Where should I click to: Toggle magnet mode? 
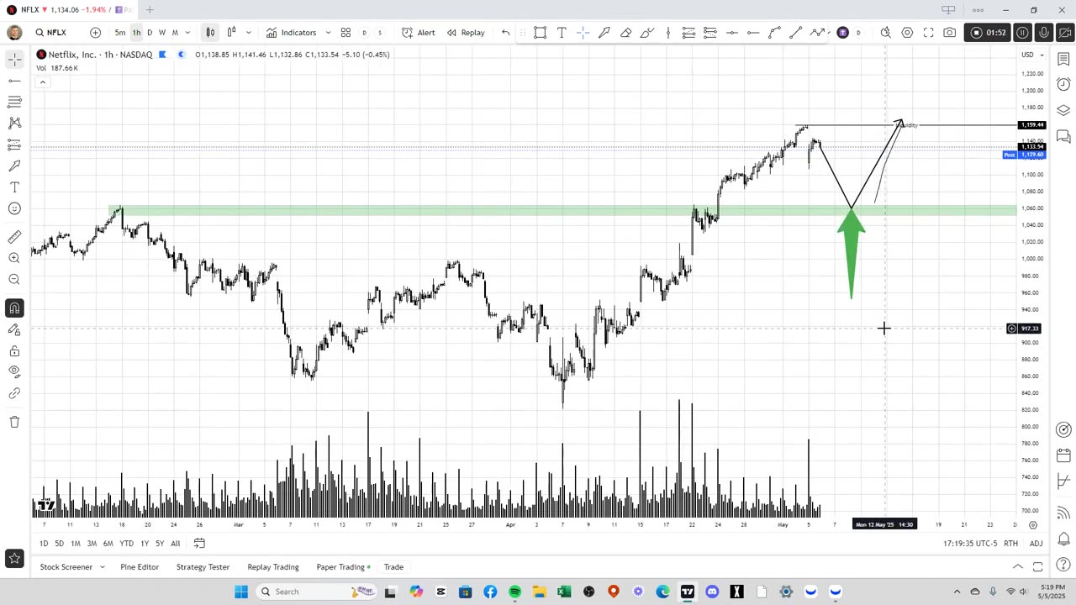click(14, 308)
